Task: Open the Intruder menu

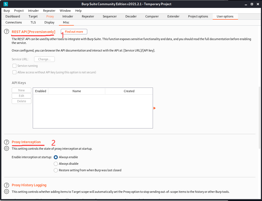Action: tap(33, 11)
